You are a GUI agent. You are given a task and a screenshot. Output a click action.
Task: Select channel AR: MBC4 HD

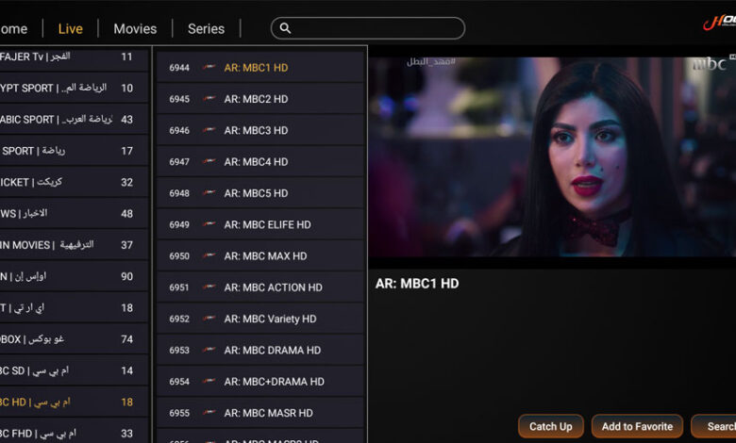[256, 161]
